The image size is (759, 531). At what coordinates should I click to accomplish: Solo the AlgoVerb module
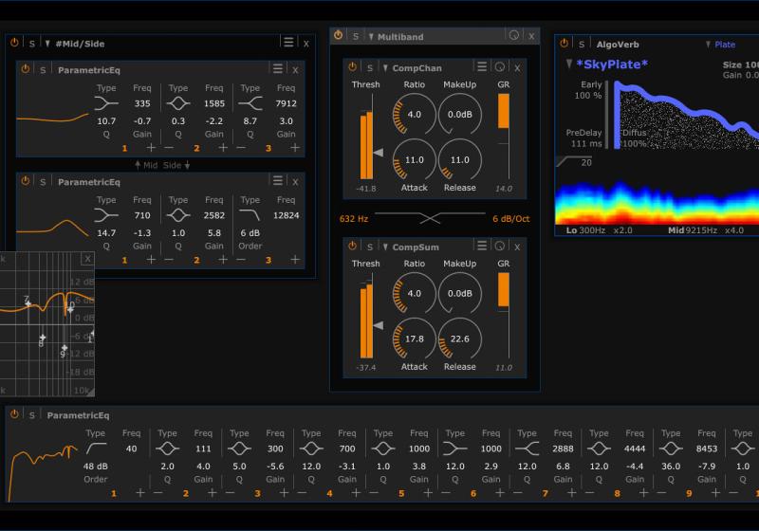[582, 45]
